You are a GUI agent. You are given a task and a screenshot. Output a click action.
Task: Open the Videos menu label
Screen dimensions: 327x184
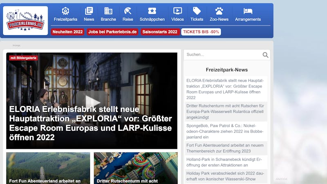pos(177,19)
